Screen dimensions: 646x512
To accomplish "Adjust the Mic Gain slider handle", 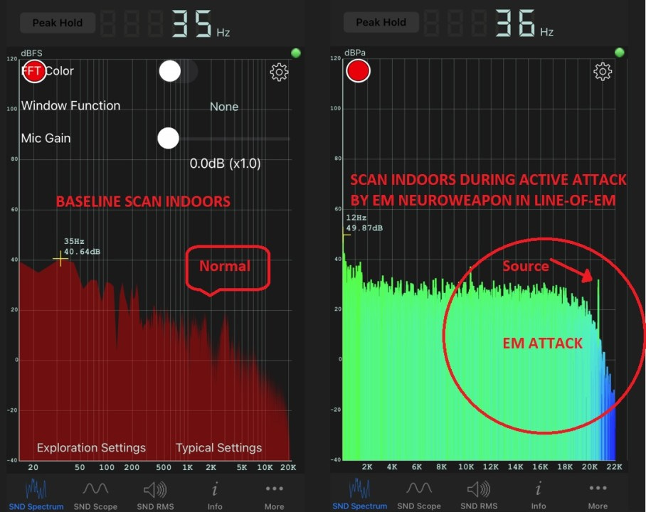I will (168, 138).
